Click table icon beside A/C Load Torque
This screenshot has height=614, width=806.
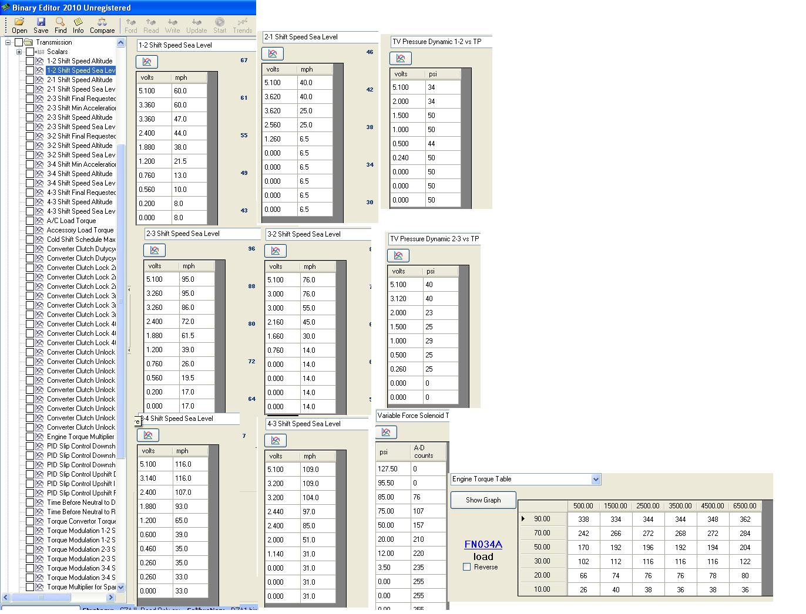40,221
